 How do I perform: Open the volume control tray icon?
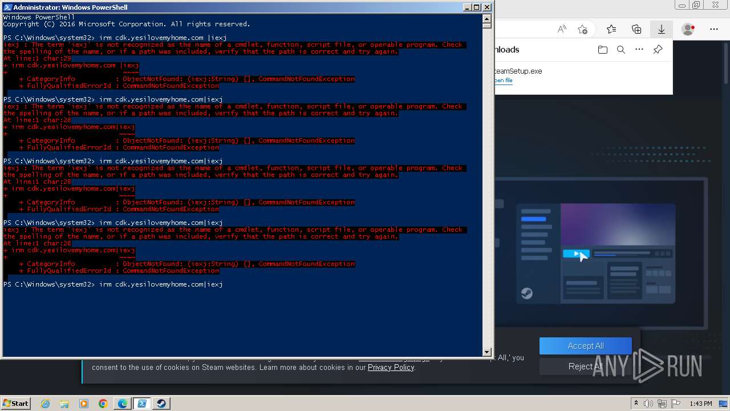point(648,404)
